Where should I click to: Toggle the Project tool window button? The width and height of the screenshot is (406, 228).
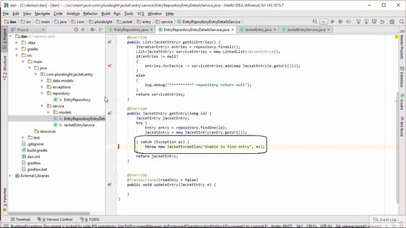coord(4,39)
